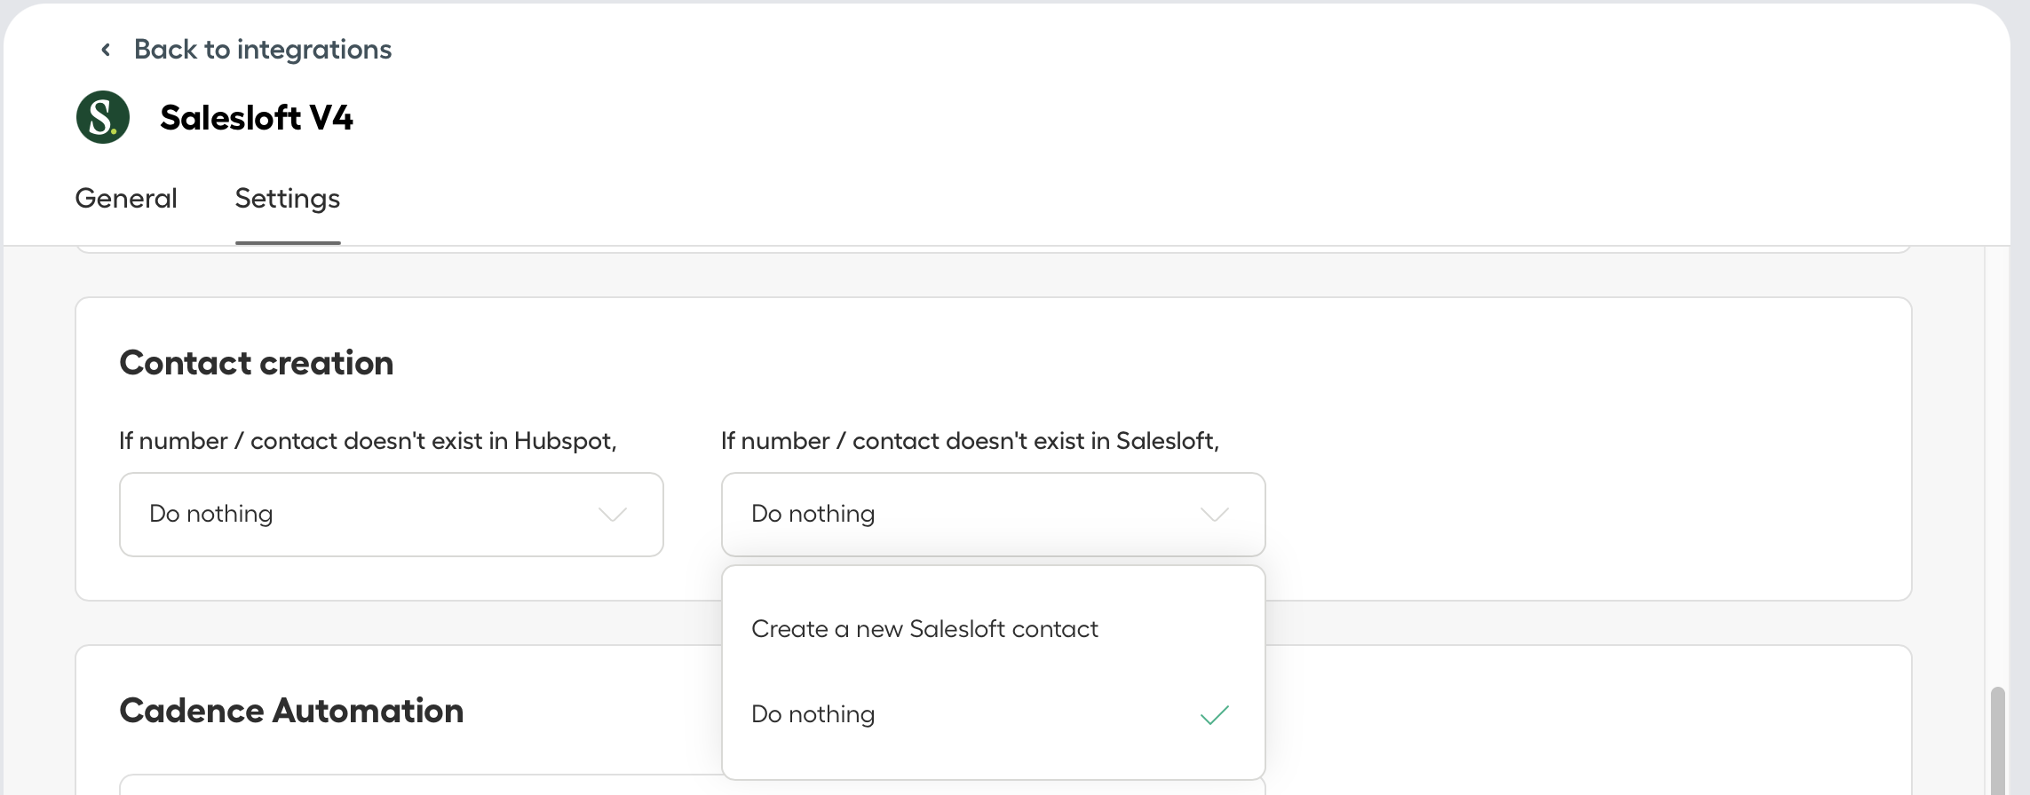Click the Salesloft V4 title
Image resolution: width=2030 pixels, height=795 pixels.
point(257,117)
